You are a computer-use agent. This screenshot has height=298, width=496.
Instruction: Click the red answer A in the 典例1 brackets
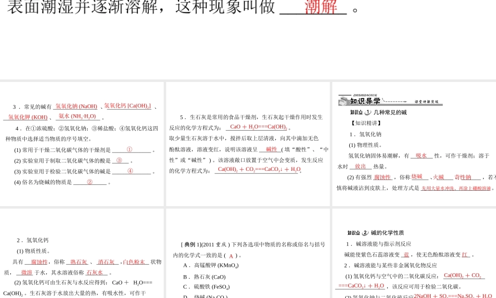(231, 256)
